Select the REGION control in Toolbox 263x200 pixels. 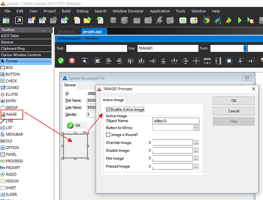[10, 181]
